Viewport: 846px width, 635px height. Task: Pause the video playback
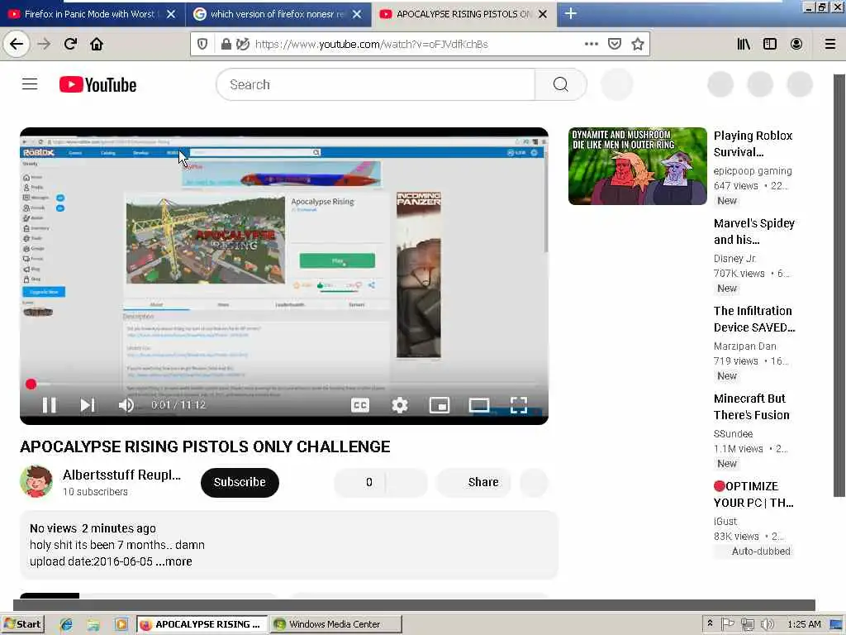point(49,405)
